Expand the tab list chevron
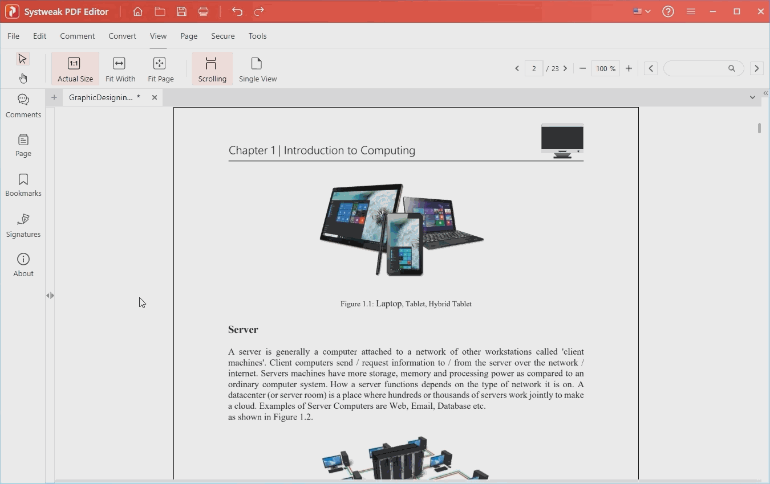 click(x=752, y=97)
